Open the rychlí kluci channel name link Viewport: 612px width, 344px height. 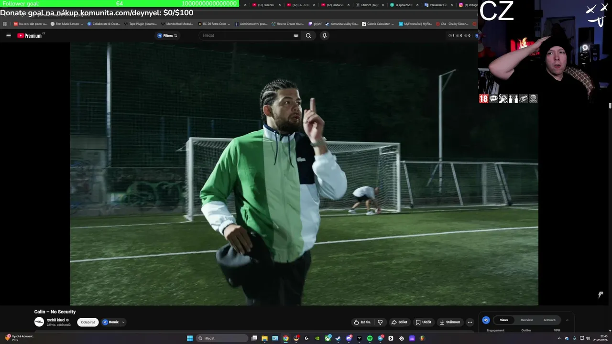click(x=56, y=320)
